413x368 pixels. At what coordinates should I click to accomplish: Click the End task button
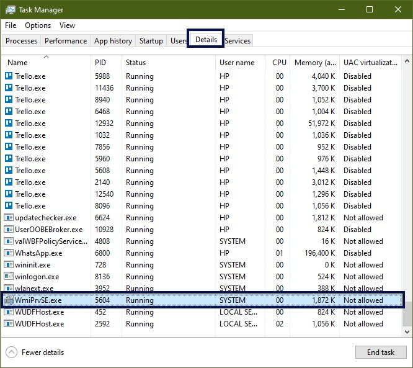pos(381,352)
